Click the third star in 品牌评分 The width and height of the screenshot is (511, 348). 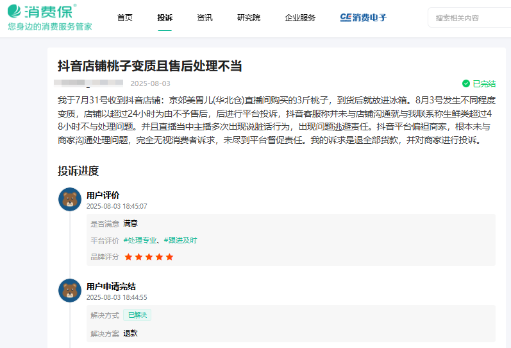149,257
